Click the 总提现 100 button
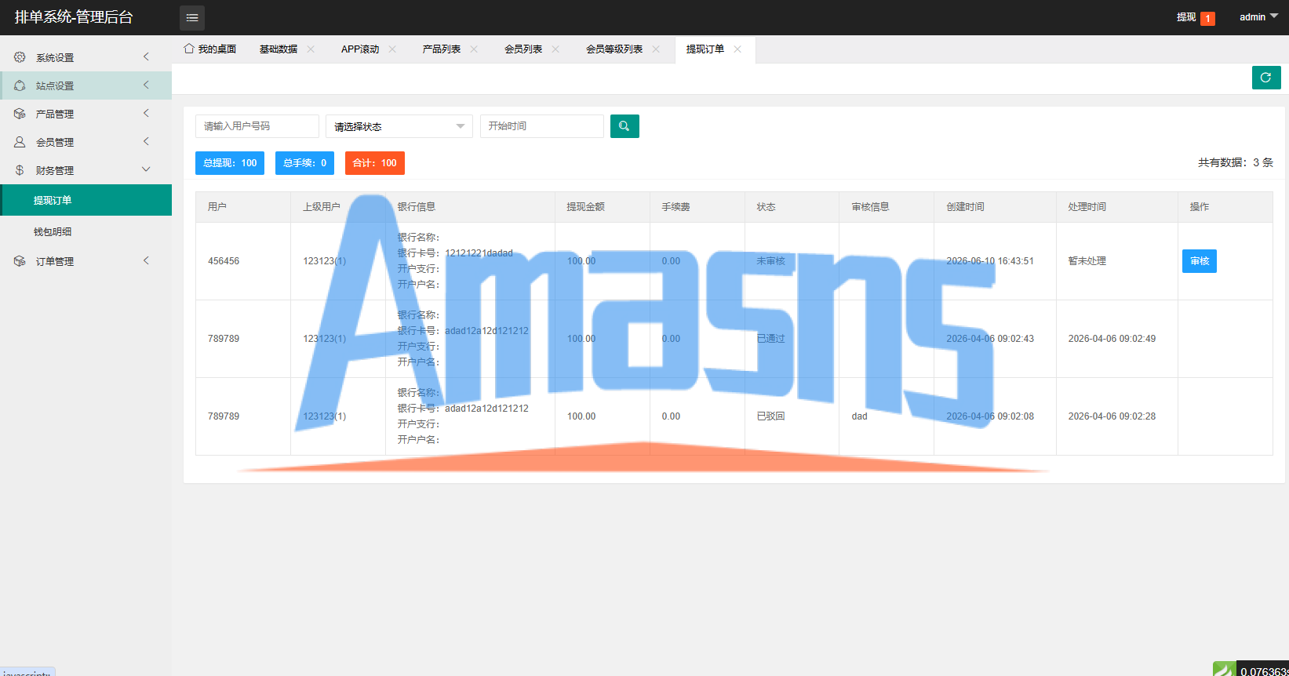The height and width of the screenshot is (676, 1289). (230, 163)
